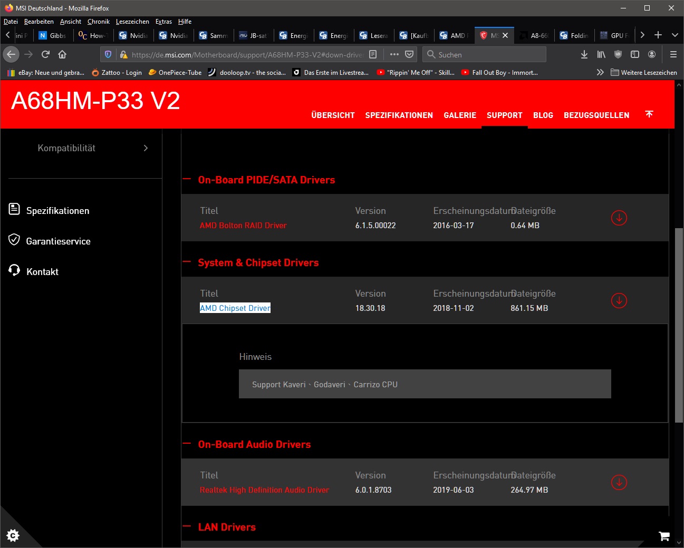The image size is (684, 548).
Task: Open the Hilfe menu
Action: point(185,22)
